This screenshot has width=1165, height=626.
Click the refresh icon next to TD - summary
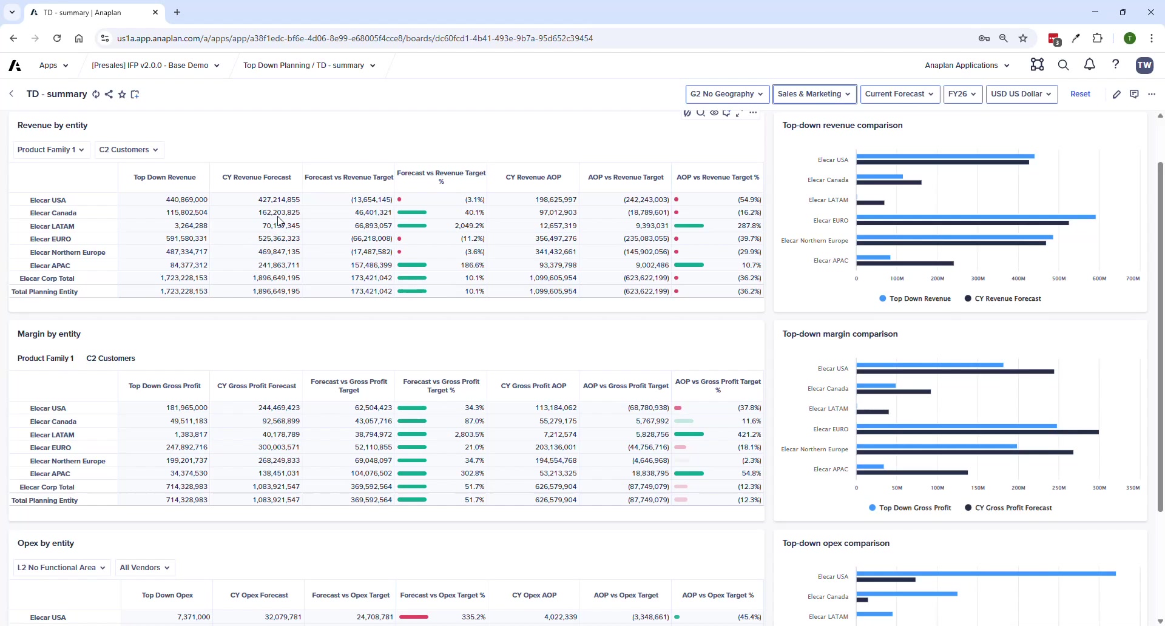[96, 95]
